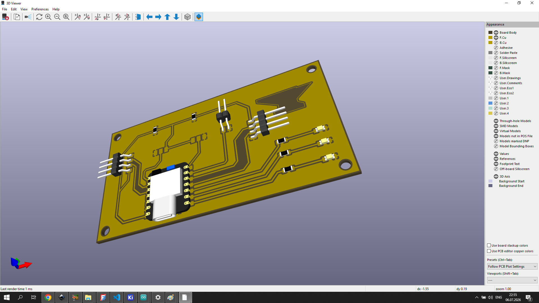
Task: Hide SMD Models
Action: (x=496, y=126)
